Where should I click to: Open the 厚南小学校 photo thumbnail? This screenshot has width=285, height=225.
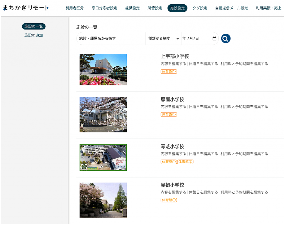(103, 115)
